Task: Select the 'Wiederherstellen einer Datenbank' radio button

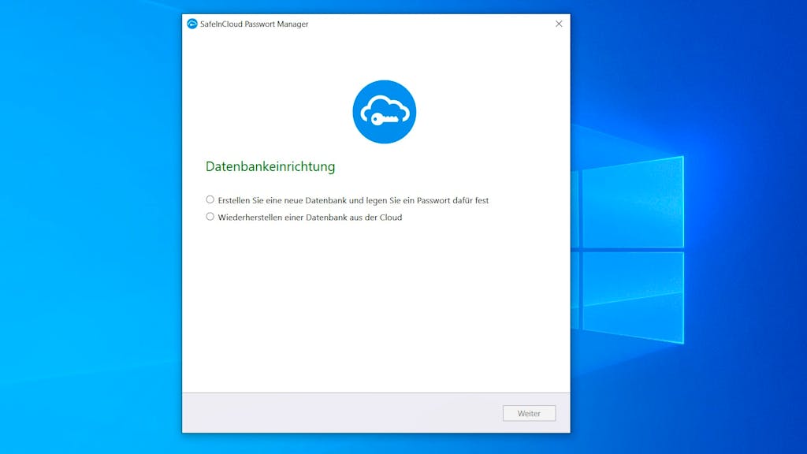Action: coord(210,217)
